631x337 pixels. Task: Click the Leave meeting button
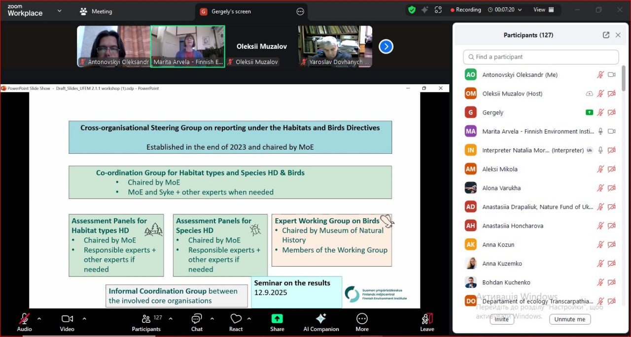coord(427,322)
